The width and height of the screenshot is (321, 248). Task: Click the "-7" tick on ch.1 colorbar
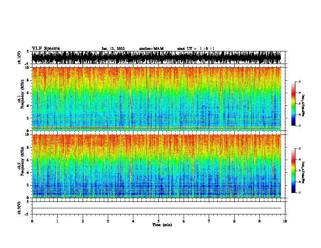(x=299, y=126)
